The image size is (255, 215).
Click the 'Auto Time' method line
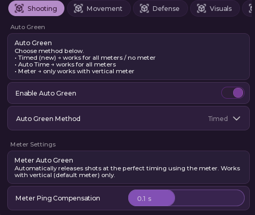pyautogui.click(x=65, y=64)
